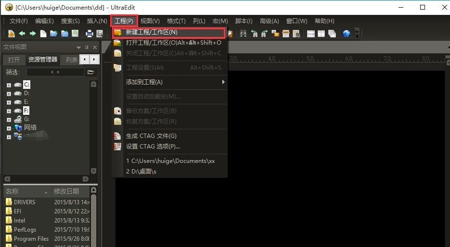Image resolution: width=450 pixels, height=247 pixels.
Task: Expand the C: drive node
Action: (x=9, y=85)
